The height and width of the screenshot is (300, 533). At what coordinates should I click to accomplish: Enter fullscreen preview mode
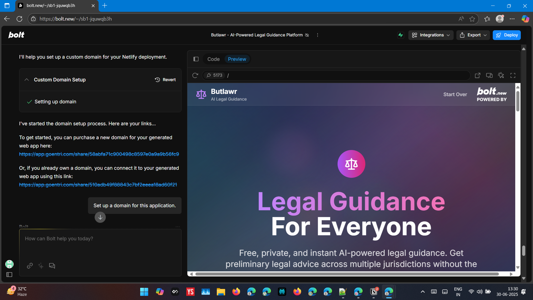coord(513,75)
